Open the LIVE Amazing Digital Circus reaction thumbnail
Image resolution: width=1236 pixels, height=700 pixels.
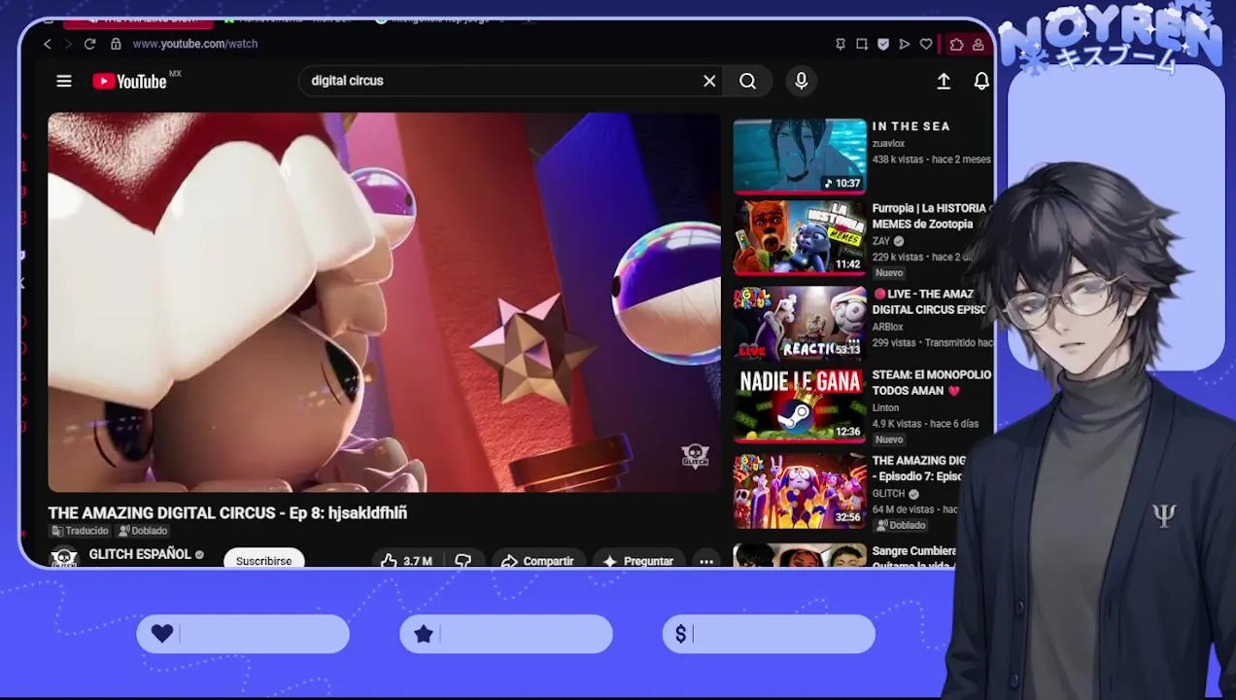click(x=800, y=323)
